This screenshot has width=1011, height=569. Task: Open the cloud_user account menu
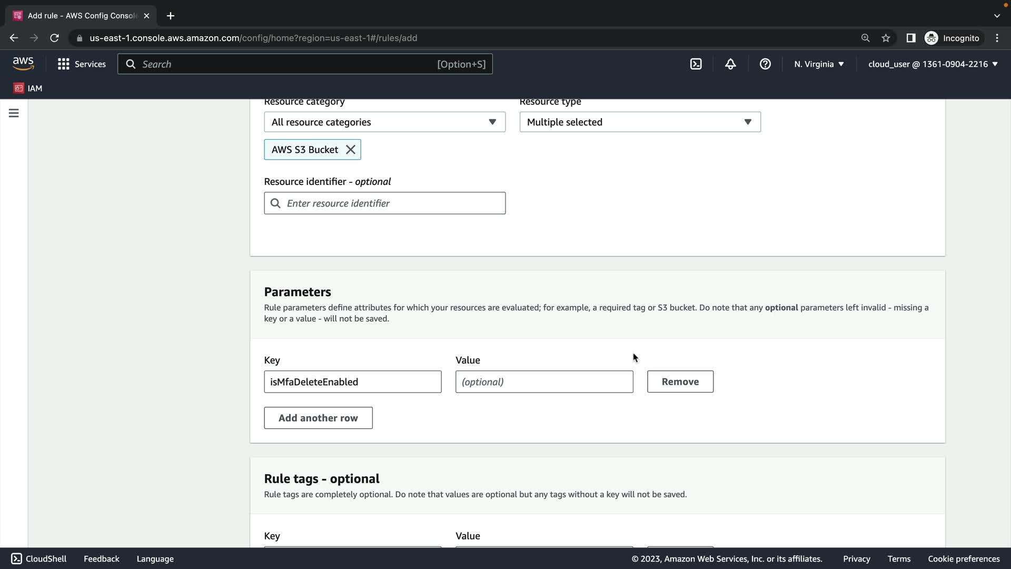point(933,64)
